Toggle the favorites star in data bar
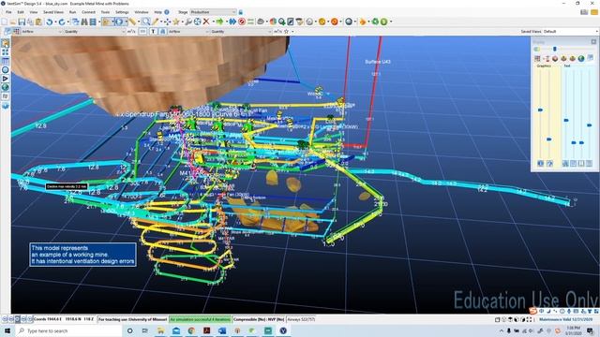This screenshot has height=337, width=600. click(x=286, y=32)
